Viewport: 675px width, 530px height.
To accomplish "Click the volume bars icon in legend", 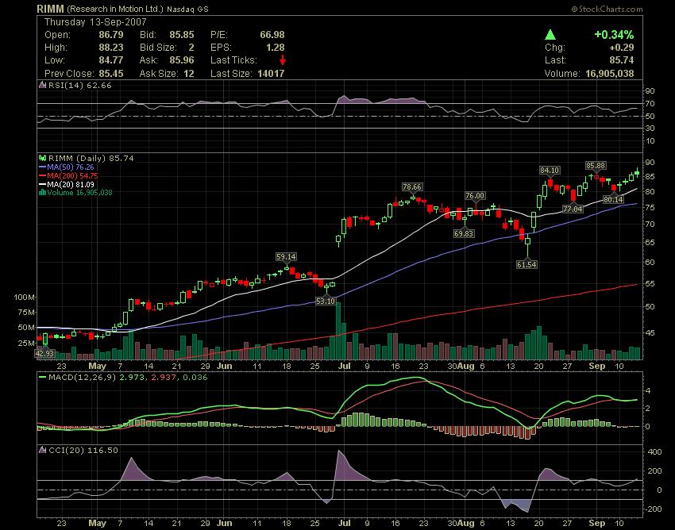I will click(x=42, y=193).
